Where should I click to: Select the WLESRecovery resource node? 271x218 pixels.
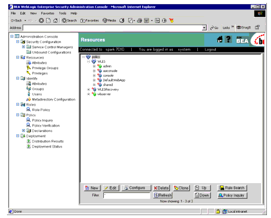(x=108, y=90)
